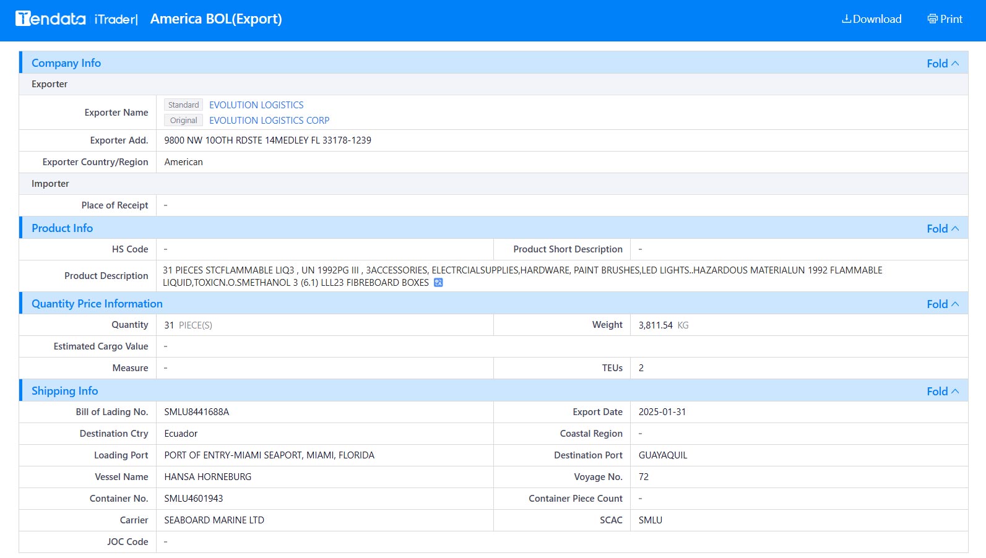Viewport: 986px width, 558px height.
Task: Download the bill of lading record
Action: 871,19
